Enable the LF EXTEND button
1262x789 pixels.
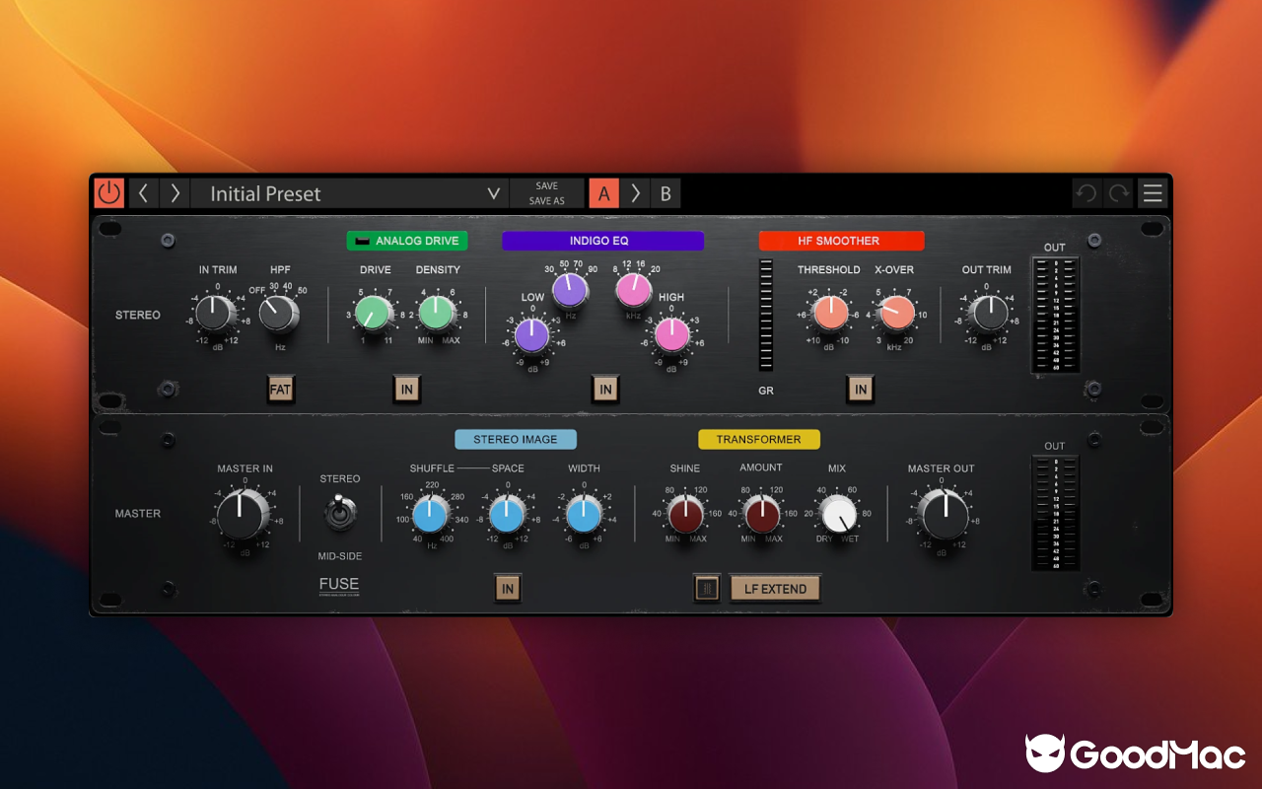pos(775,588)
